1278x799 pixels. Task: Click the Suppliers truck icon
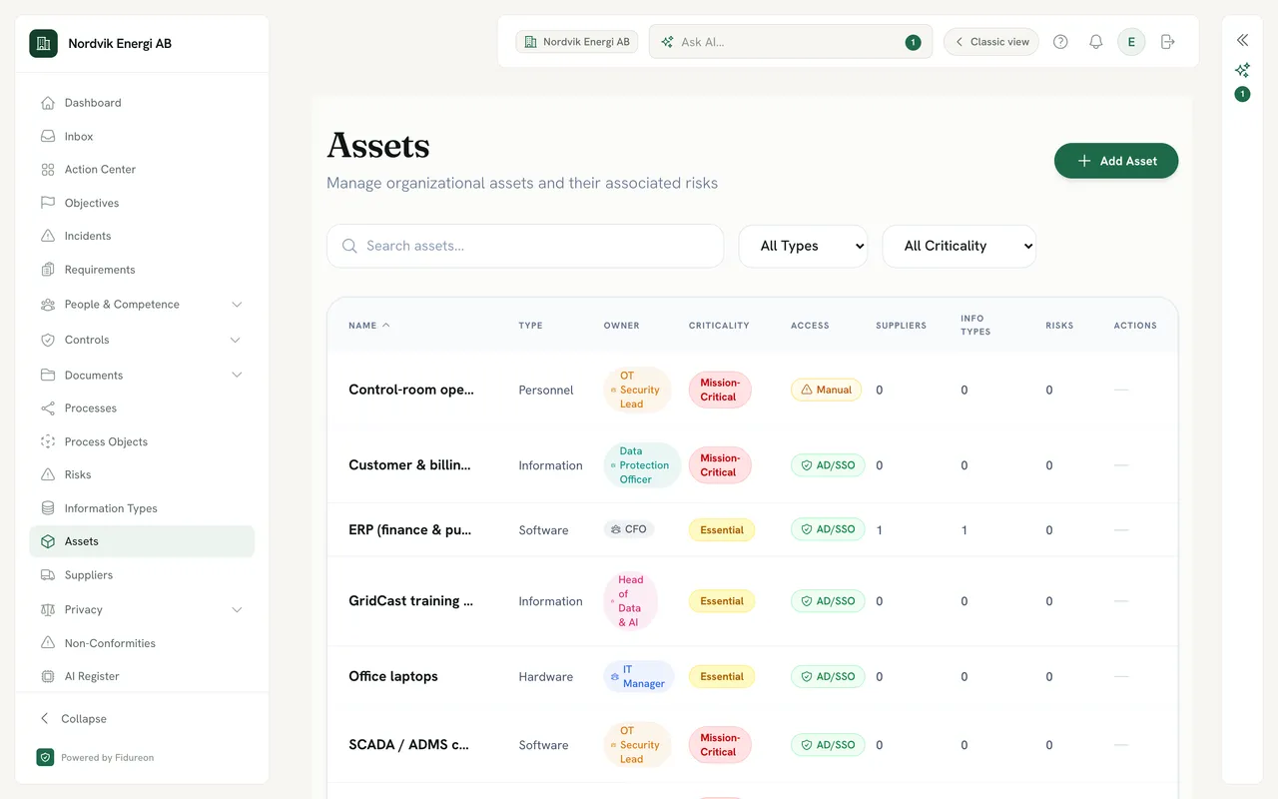47,575
